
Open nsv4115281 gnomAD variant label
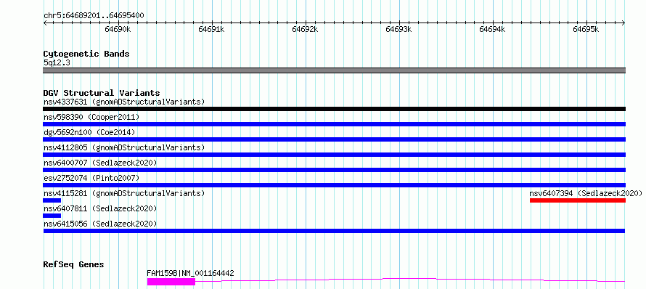[x=124, y=193]
